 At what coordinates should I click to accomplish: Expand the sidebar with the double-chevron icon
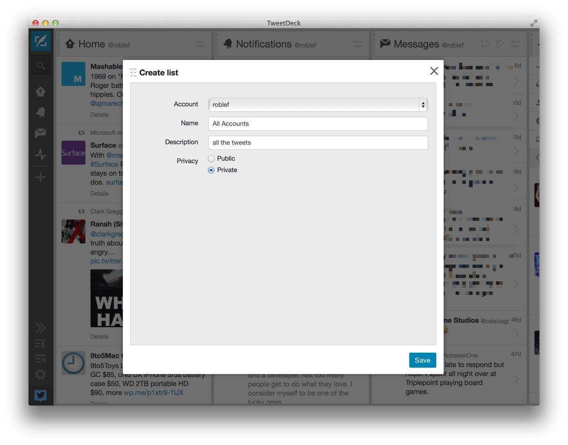pos(40,328)
